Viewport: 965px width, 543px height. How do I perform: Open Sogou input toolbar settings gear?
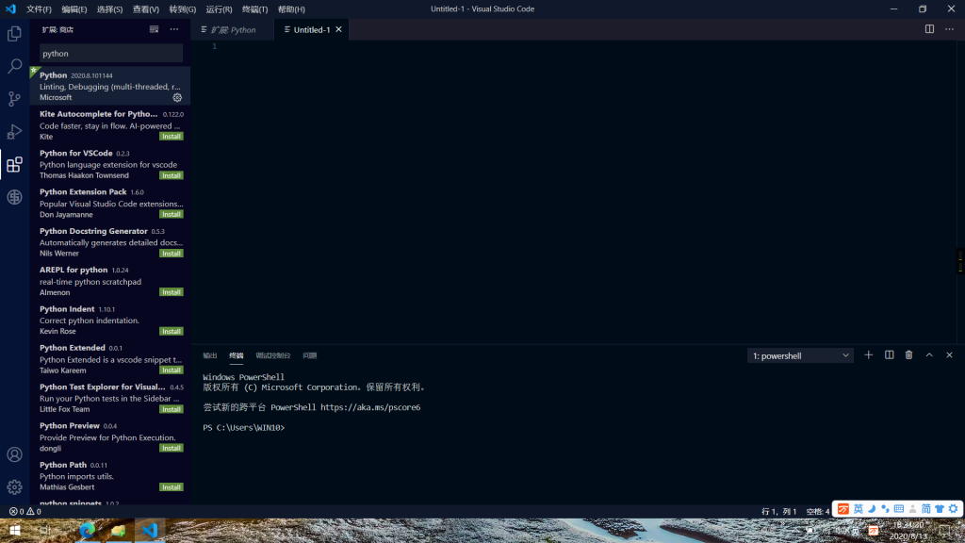[954, 508]
